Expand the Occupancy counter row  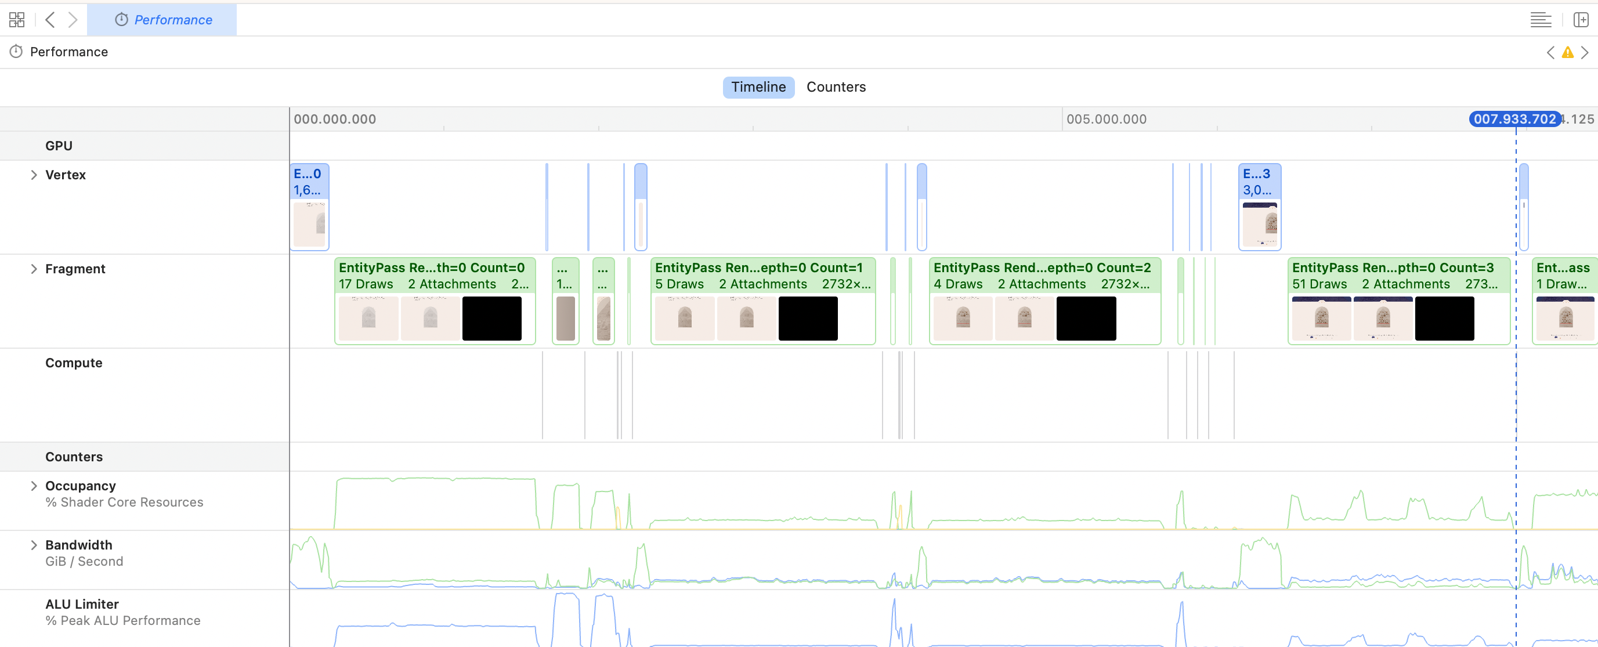click(x=34, y=486)
